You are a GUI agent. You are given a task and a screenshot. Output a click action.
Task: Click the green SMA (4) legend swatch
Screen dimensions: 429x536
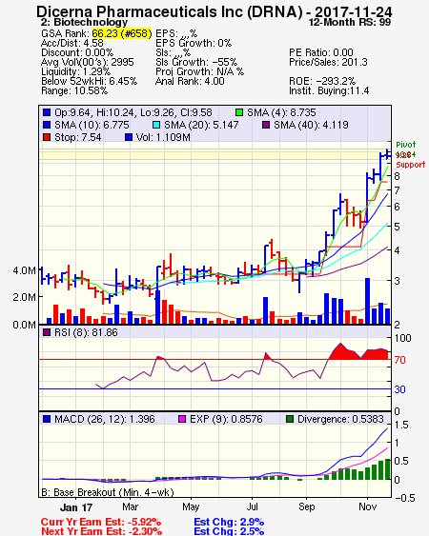239,112
